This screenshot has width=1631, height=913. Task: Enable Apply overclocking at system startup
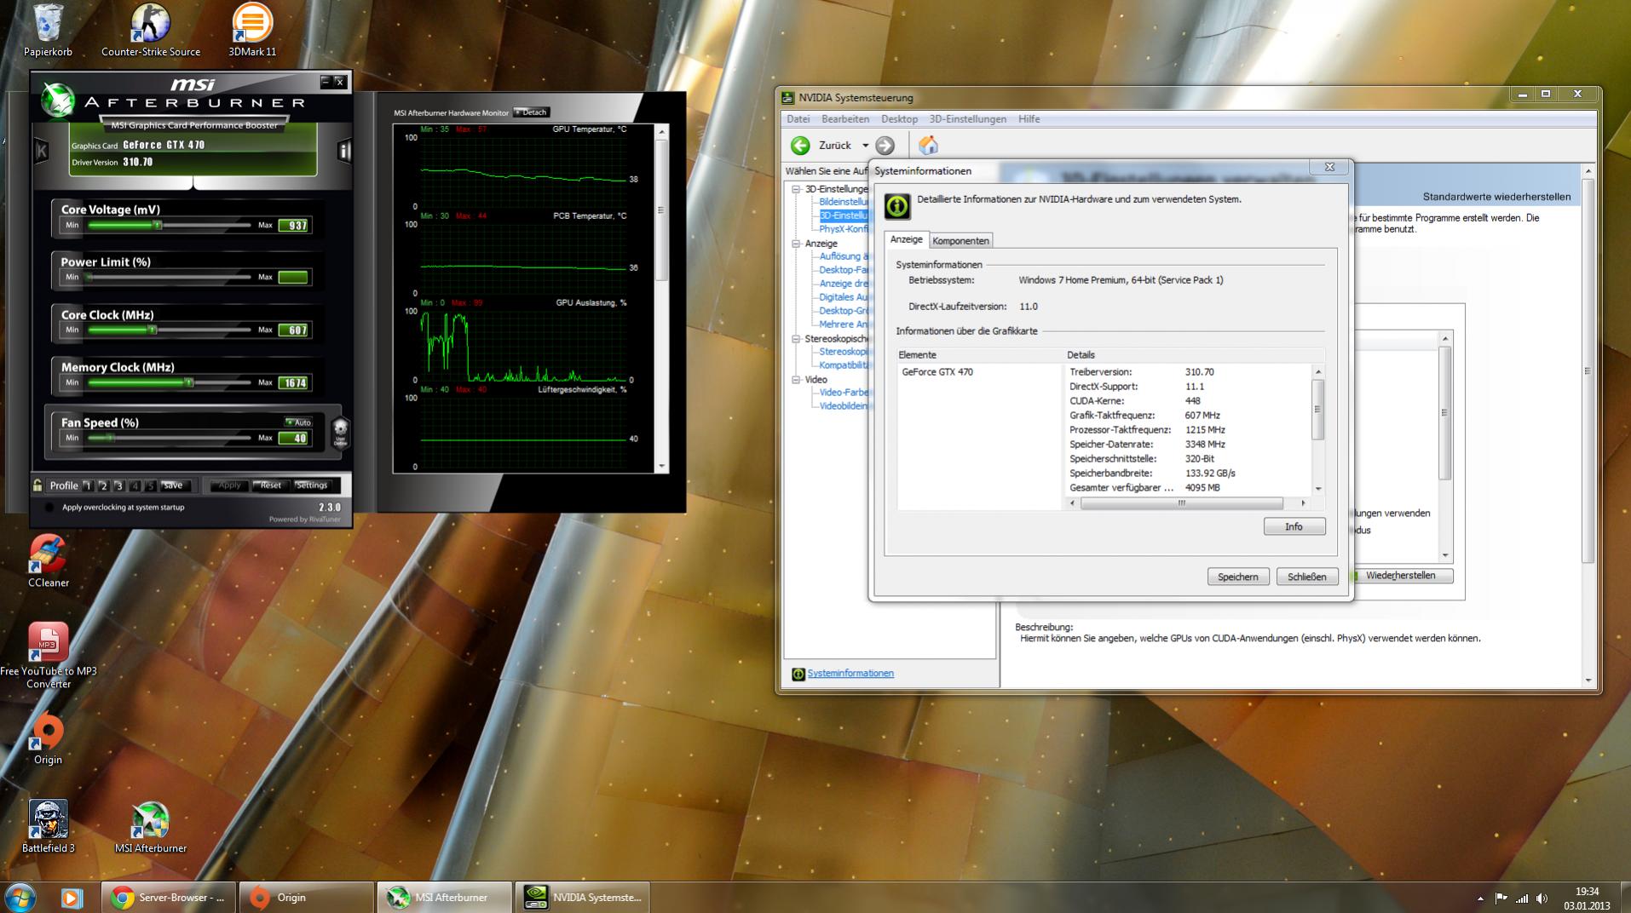49,508
